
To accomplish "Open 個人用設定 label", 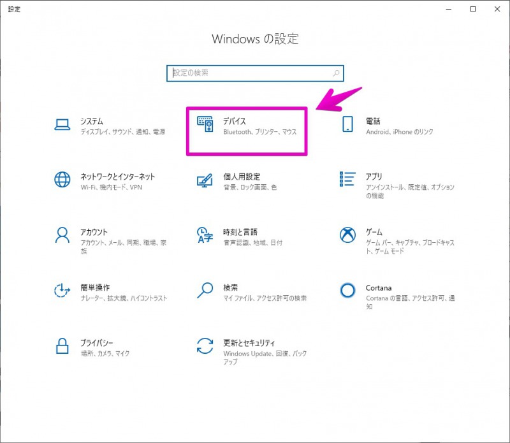I will tap(242, 177).
